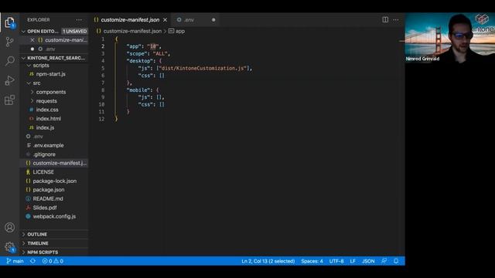This screenshot has height=278, width=495.
Task: Open package.json file
Action: coord(48,190)
